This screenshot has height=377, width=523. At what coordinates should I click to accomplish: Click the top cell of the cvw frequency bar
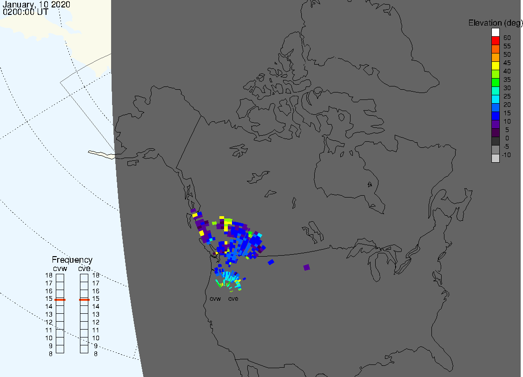[x=60, y=278]
